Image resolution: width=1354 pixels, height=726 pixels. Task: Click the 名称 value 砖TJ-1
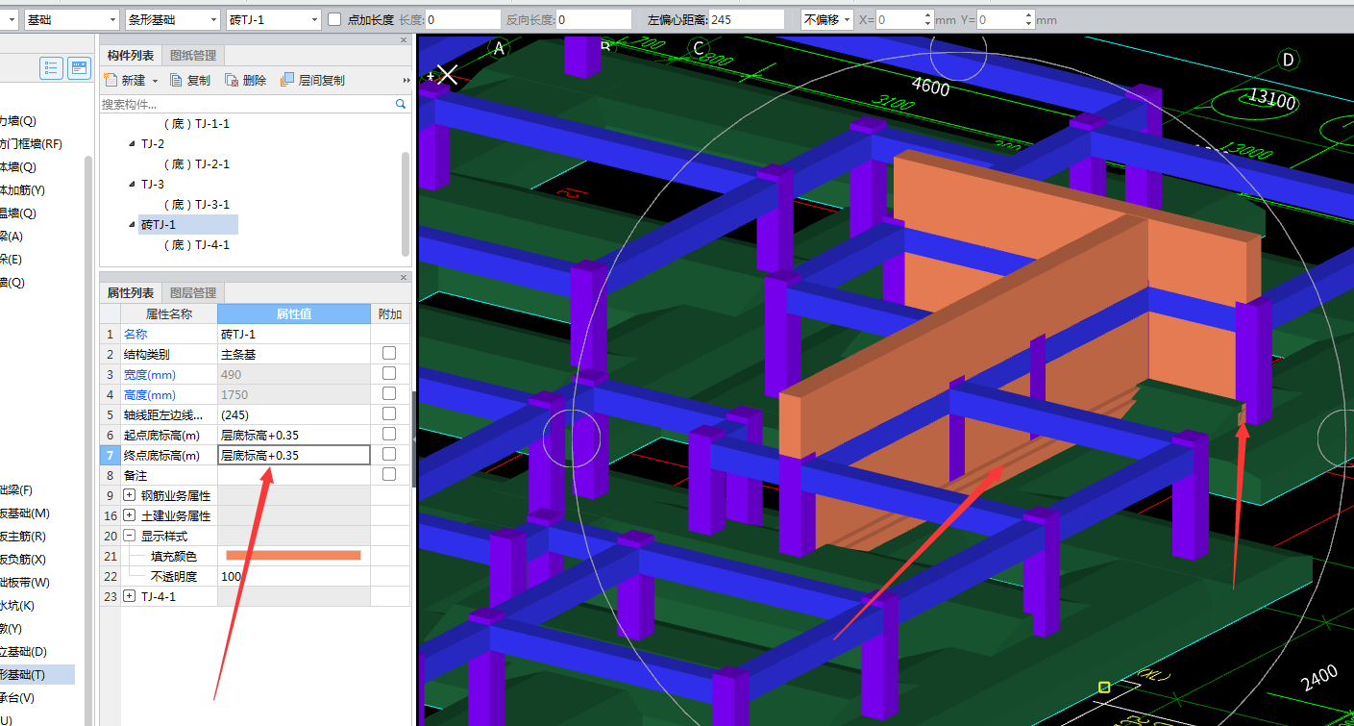pyautogui.click(x=293, y=334)
